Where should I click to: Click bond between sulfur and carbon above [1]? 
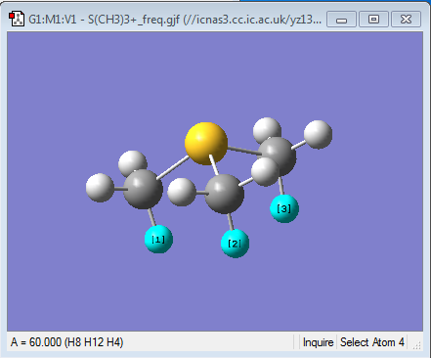[172, 168]
